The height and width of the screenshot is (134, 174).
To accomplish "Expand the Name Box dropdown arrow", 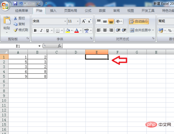I will (x=39, y=46).
